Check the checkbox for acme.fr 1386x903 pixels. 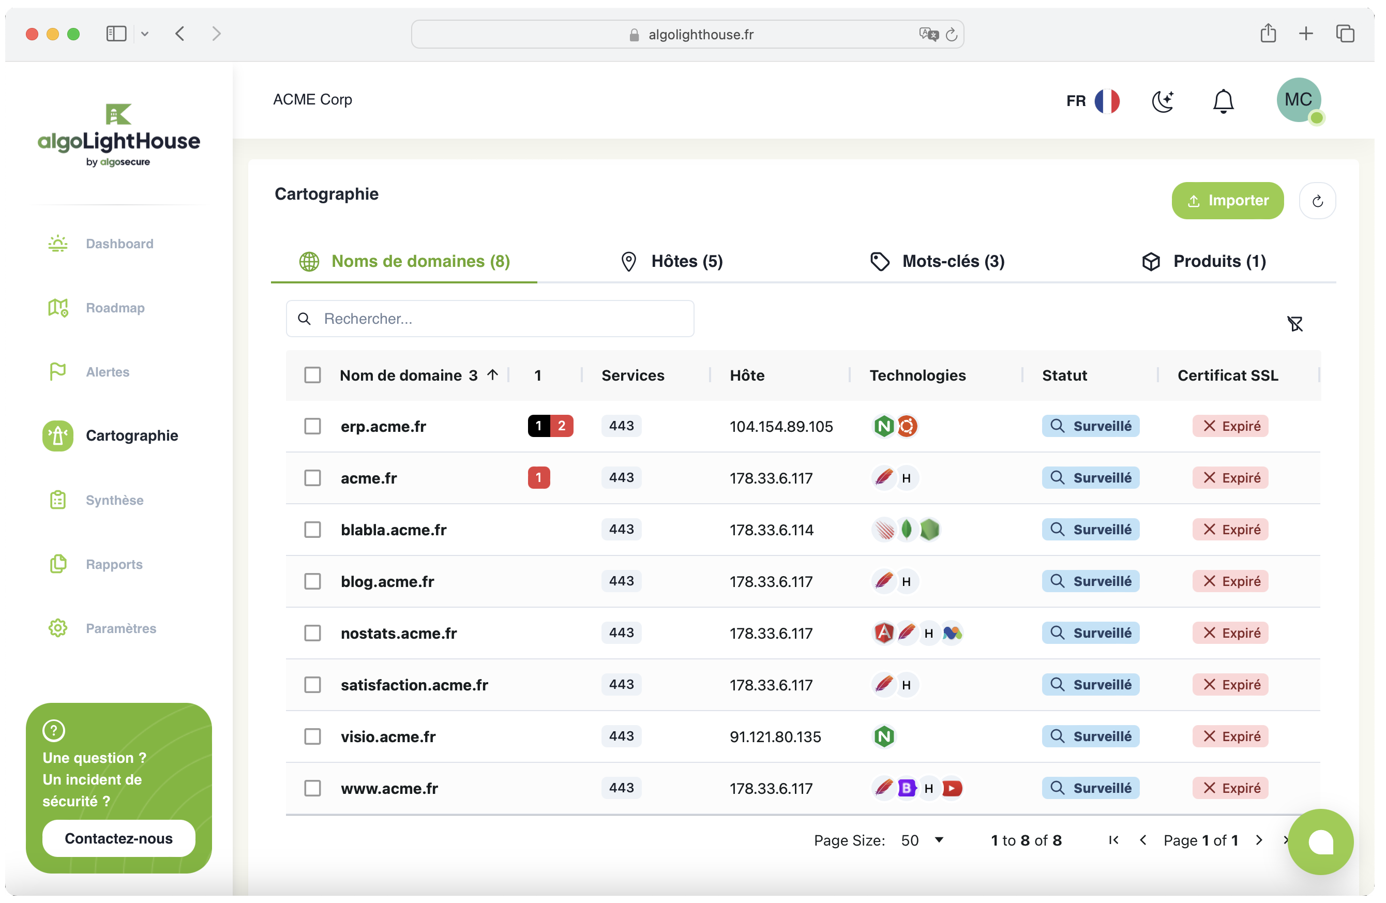coord(313,477)
